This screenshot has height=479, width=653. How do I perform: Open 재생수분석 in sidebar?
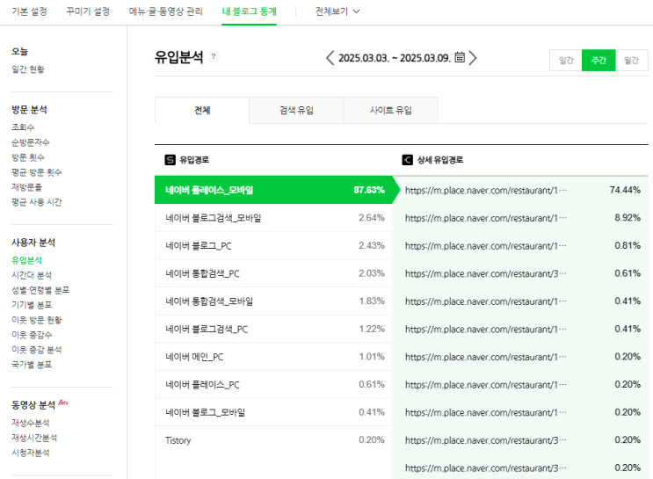click(31, 423)
